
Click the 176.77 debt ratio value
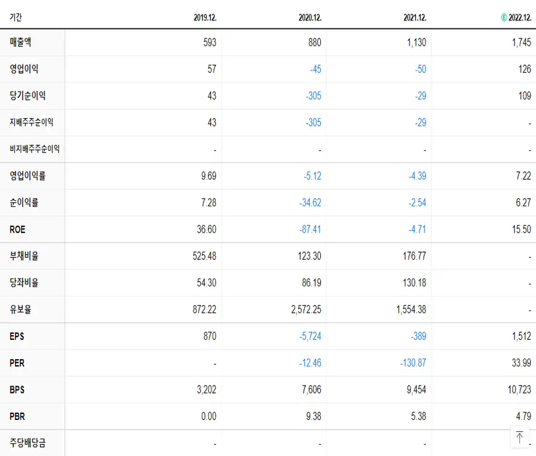414,256
